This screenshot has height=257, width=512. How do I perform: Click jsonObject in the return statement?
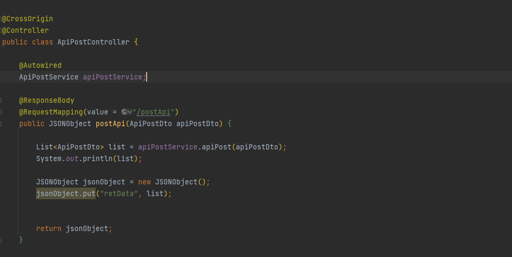(87, 229)
